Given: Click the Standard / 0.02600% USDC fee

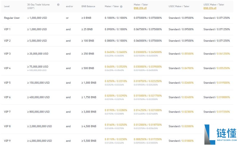Looking at the screenshot, I should [x=181, y=83].
